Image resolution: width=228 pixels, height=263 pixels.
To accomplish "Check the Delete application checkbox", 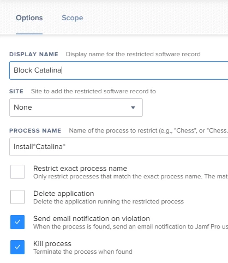I will click(17, 197).
